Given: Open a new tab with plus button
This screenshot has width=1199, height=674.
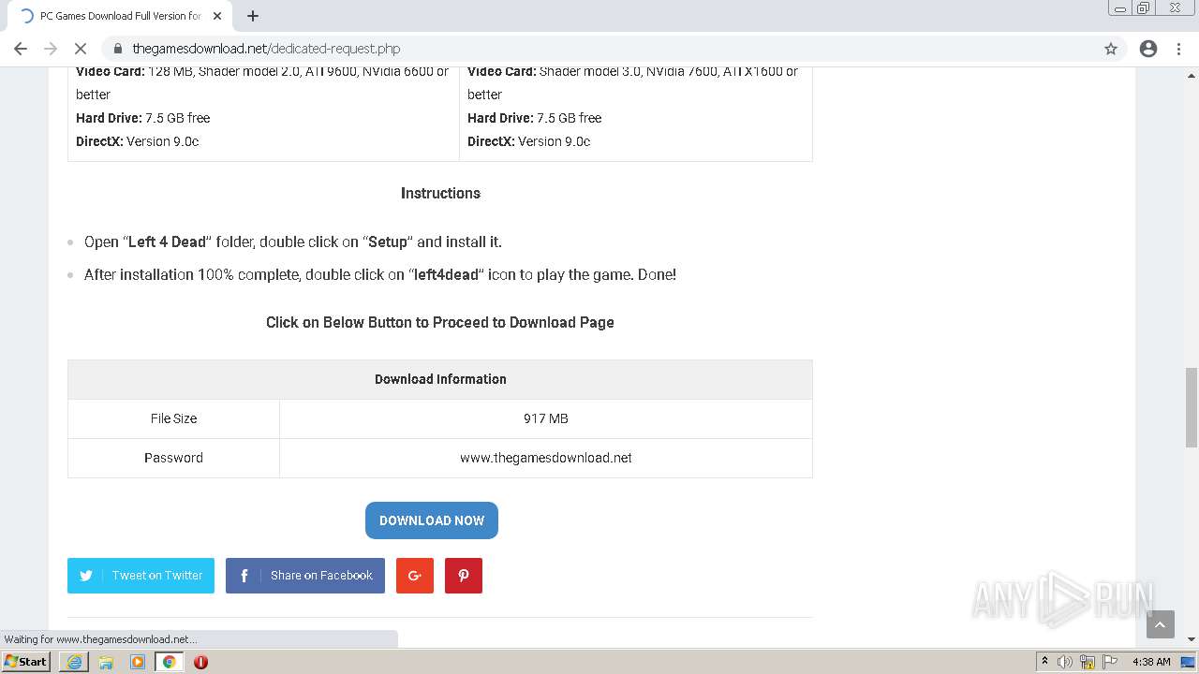Looking at the screenshot, I should [x=253, y=16].
